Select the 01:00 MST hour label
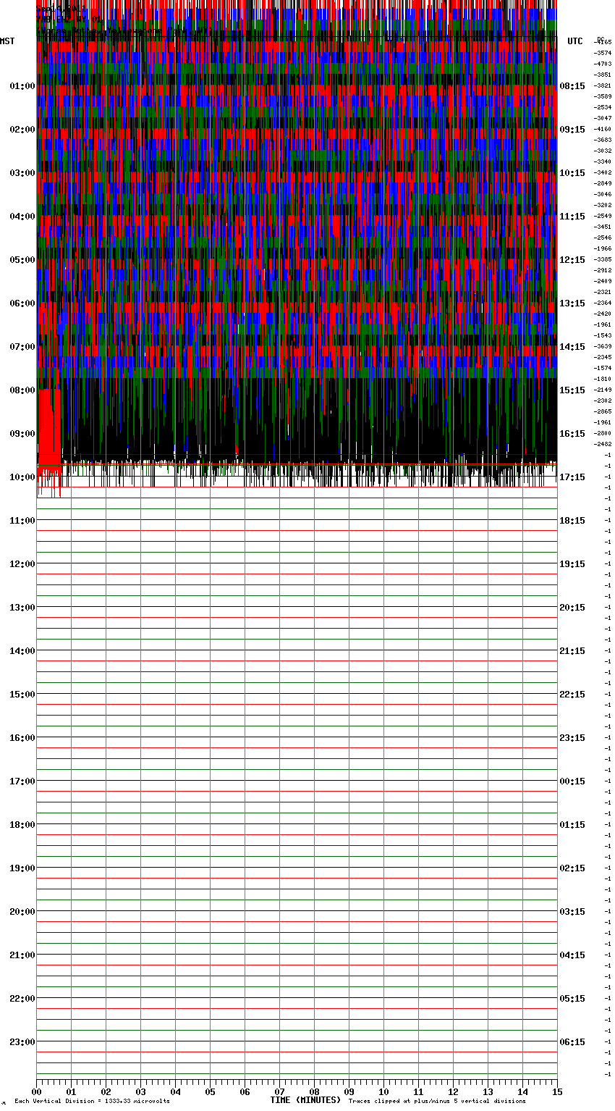The image size is (615, 1111). pyautogui.click(x=22, y=86)
